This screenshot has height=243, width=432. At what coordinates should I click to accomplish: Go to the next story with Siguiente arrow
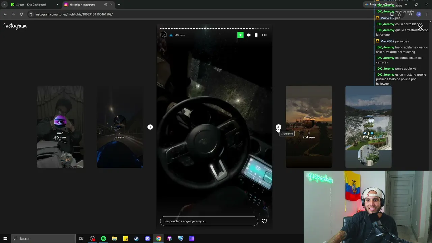(278, 127)
